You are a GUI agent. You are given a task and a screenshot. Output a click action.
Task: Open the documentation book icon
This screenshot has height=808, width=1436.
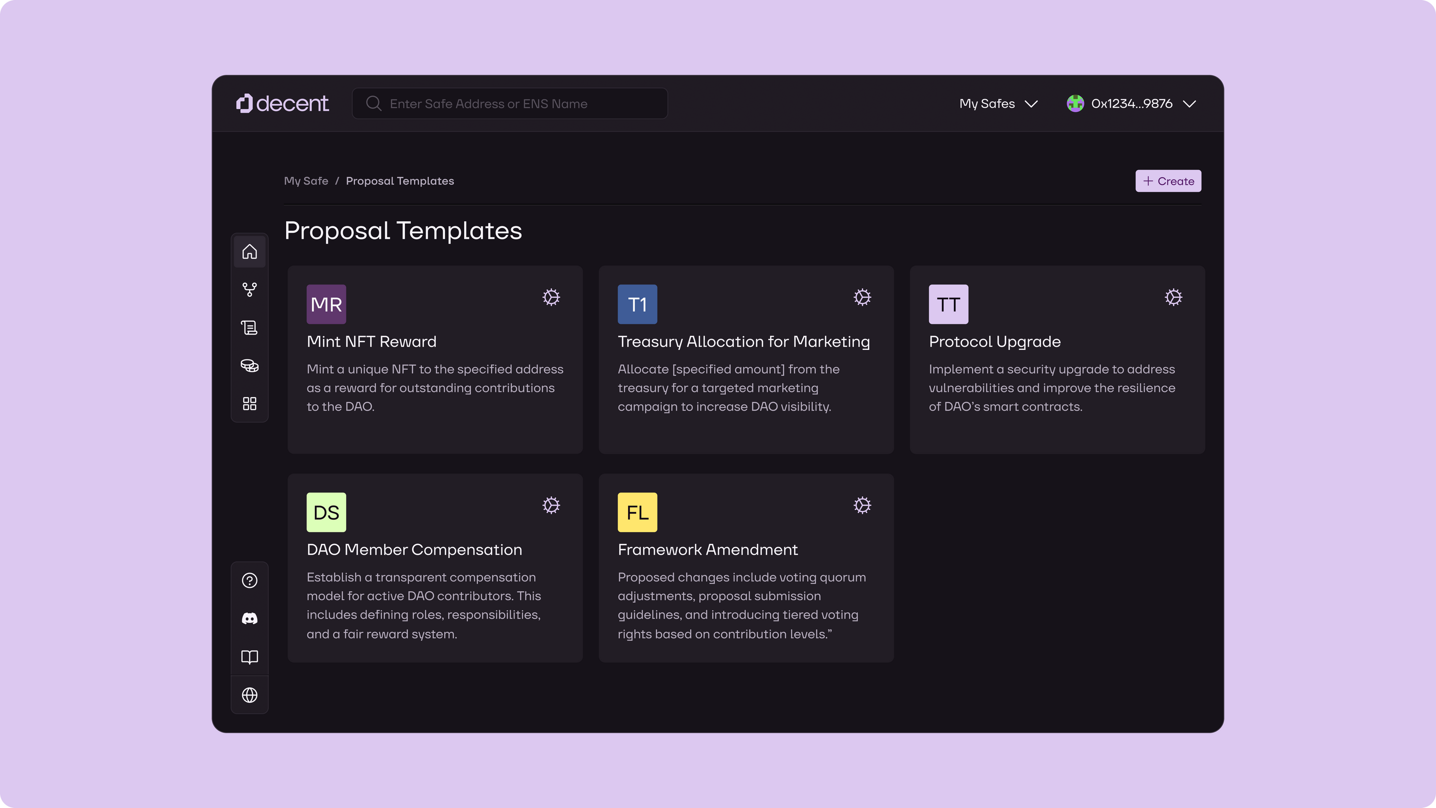249,657
